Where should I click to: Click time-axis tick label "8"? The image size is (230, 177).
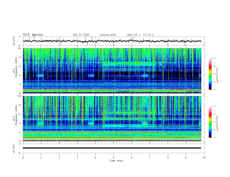168,158
